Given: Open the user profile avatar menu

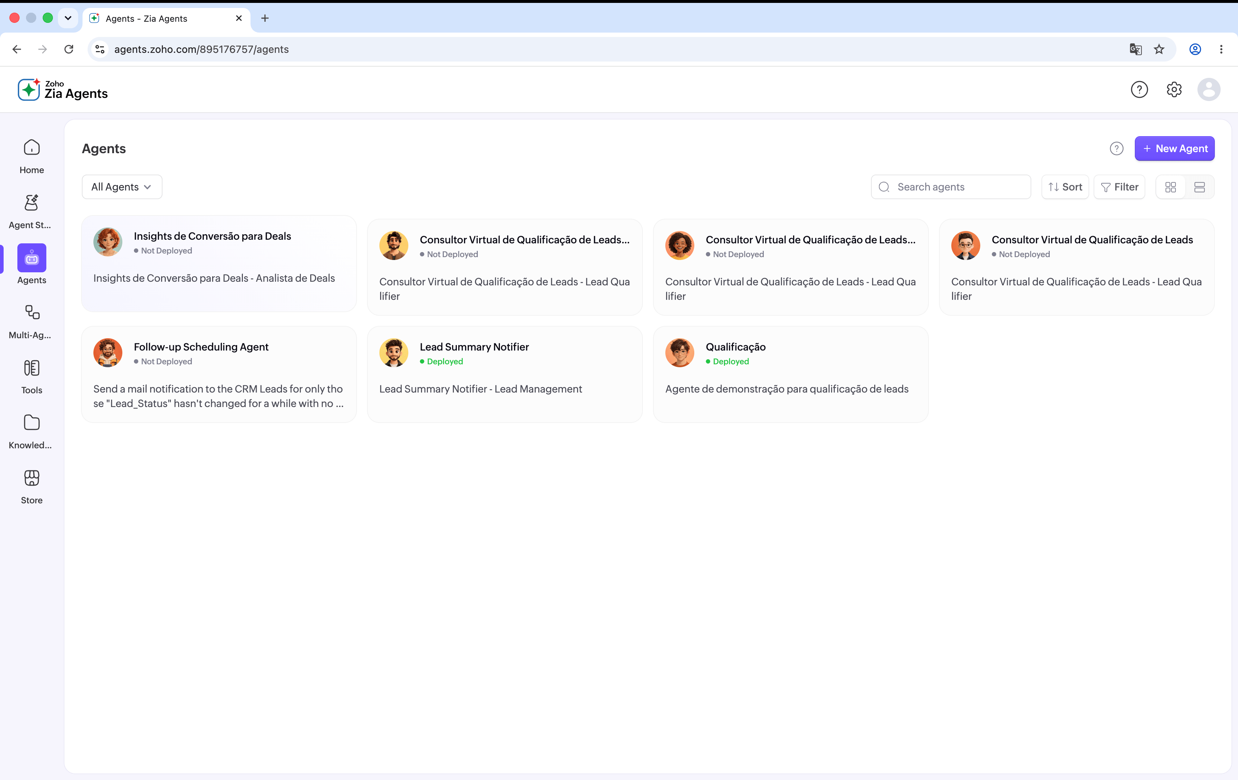Looking at the screenshot, I should point(1208,89).
